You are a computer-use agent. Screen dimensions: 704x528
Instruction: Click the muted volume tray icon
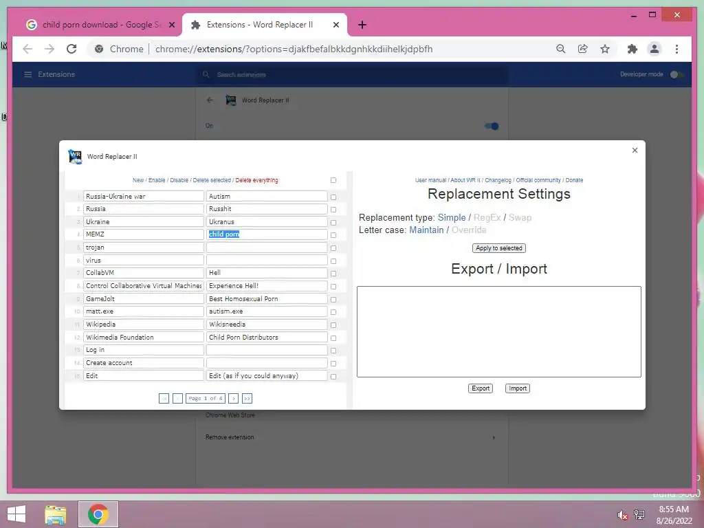tap(621, 515)
